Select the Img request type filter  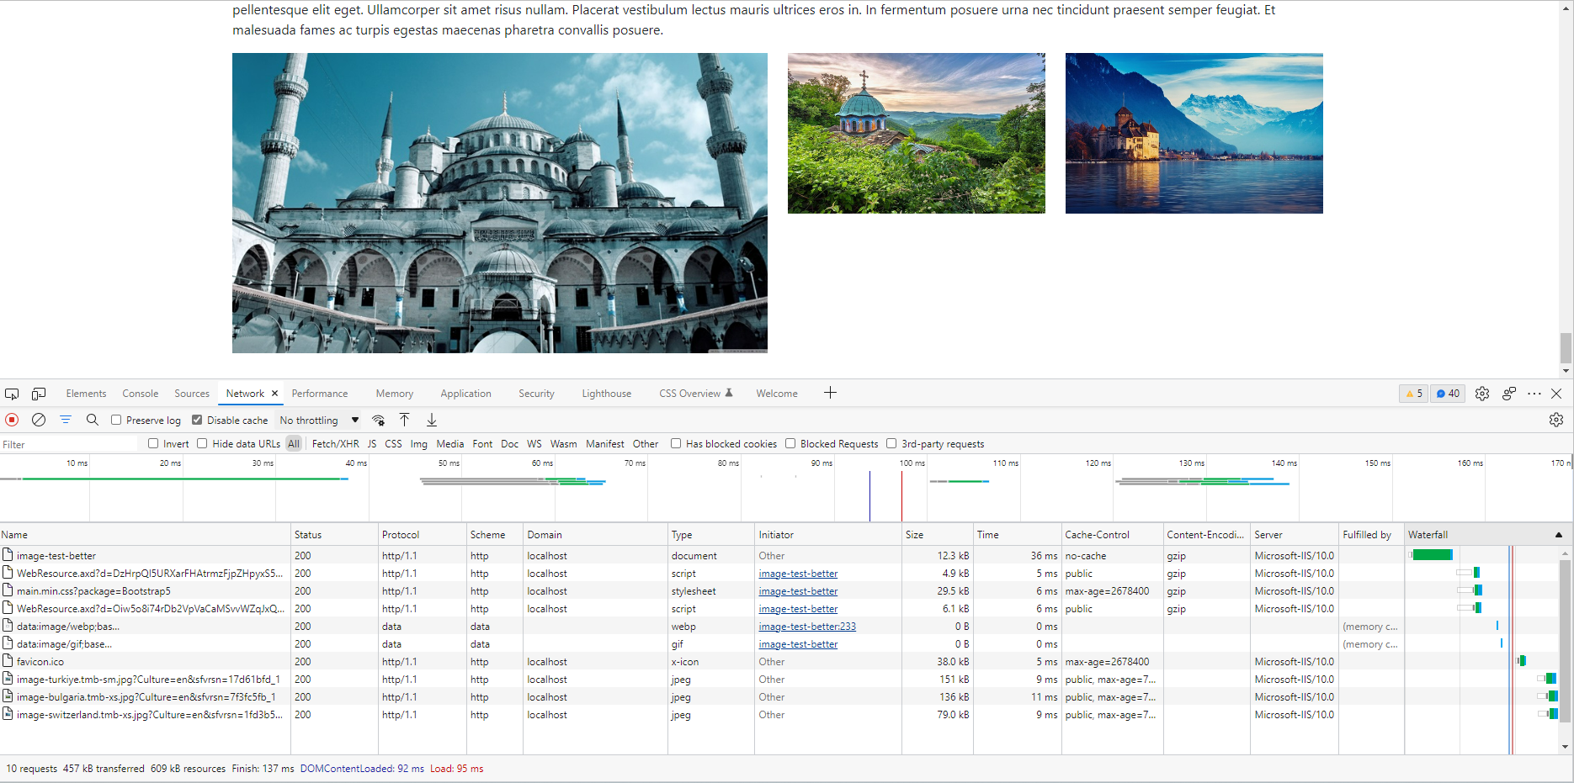coord(418,443)
